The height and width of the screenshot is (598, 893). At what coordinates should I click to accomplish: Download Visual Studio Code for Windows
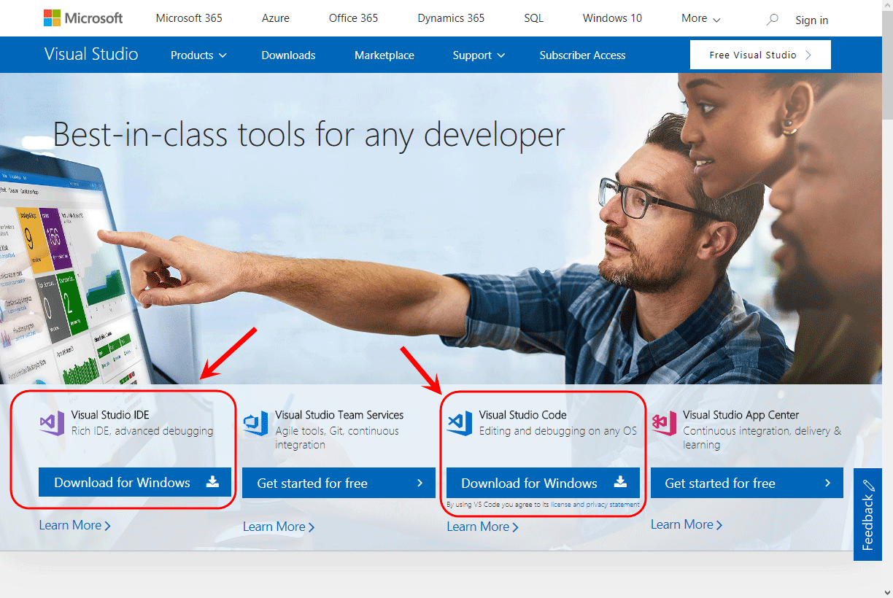543,483
